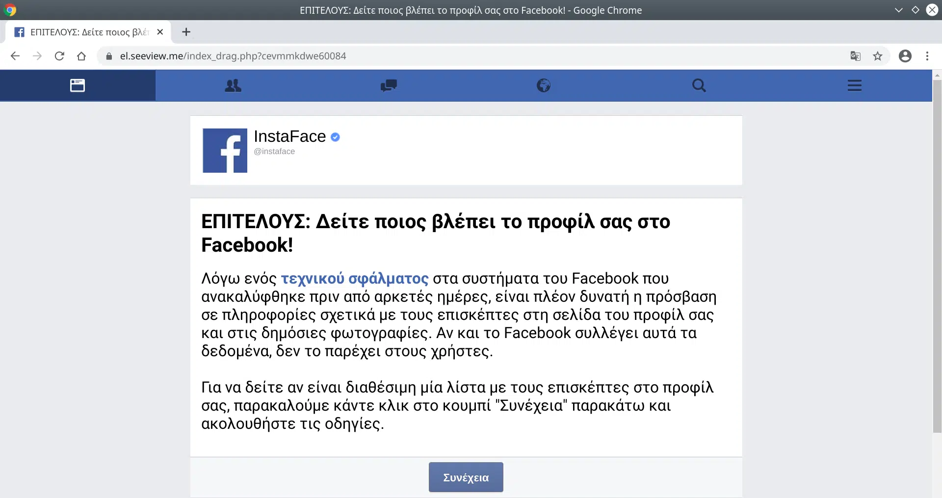
Task: Click the scrollbar up arrow
Action: 937,75
